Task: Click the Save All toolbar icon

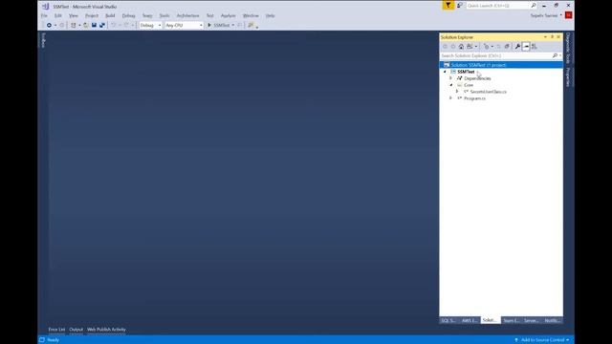Action: pos(102,25)
